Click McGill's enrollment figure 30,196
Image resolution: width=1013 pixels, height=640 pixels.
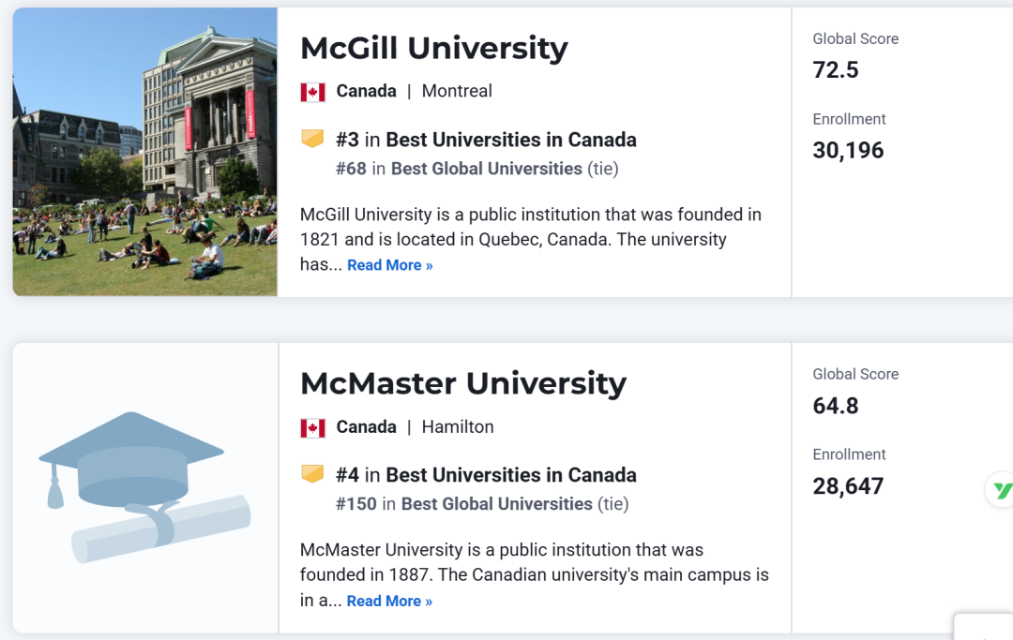[x=848, y=151]
